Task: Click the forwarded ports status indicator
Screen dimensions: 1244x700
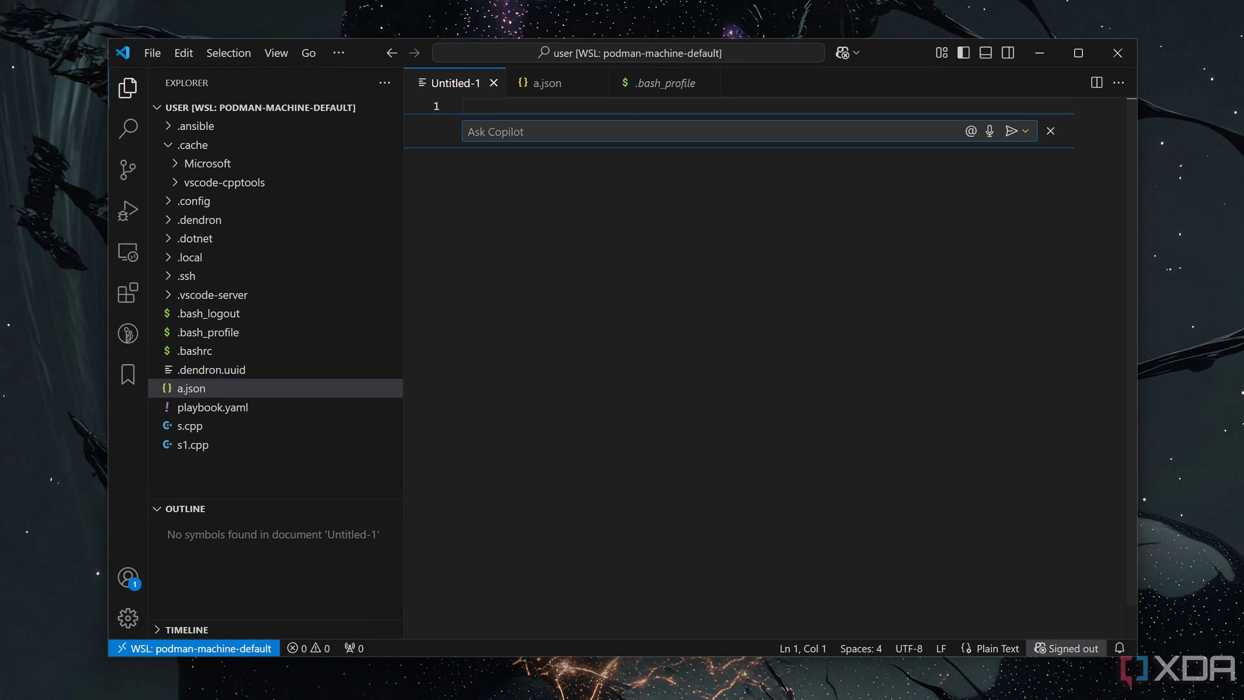Action: [x=354, y=648]
